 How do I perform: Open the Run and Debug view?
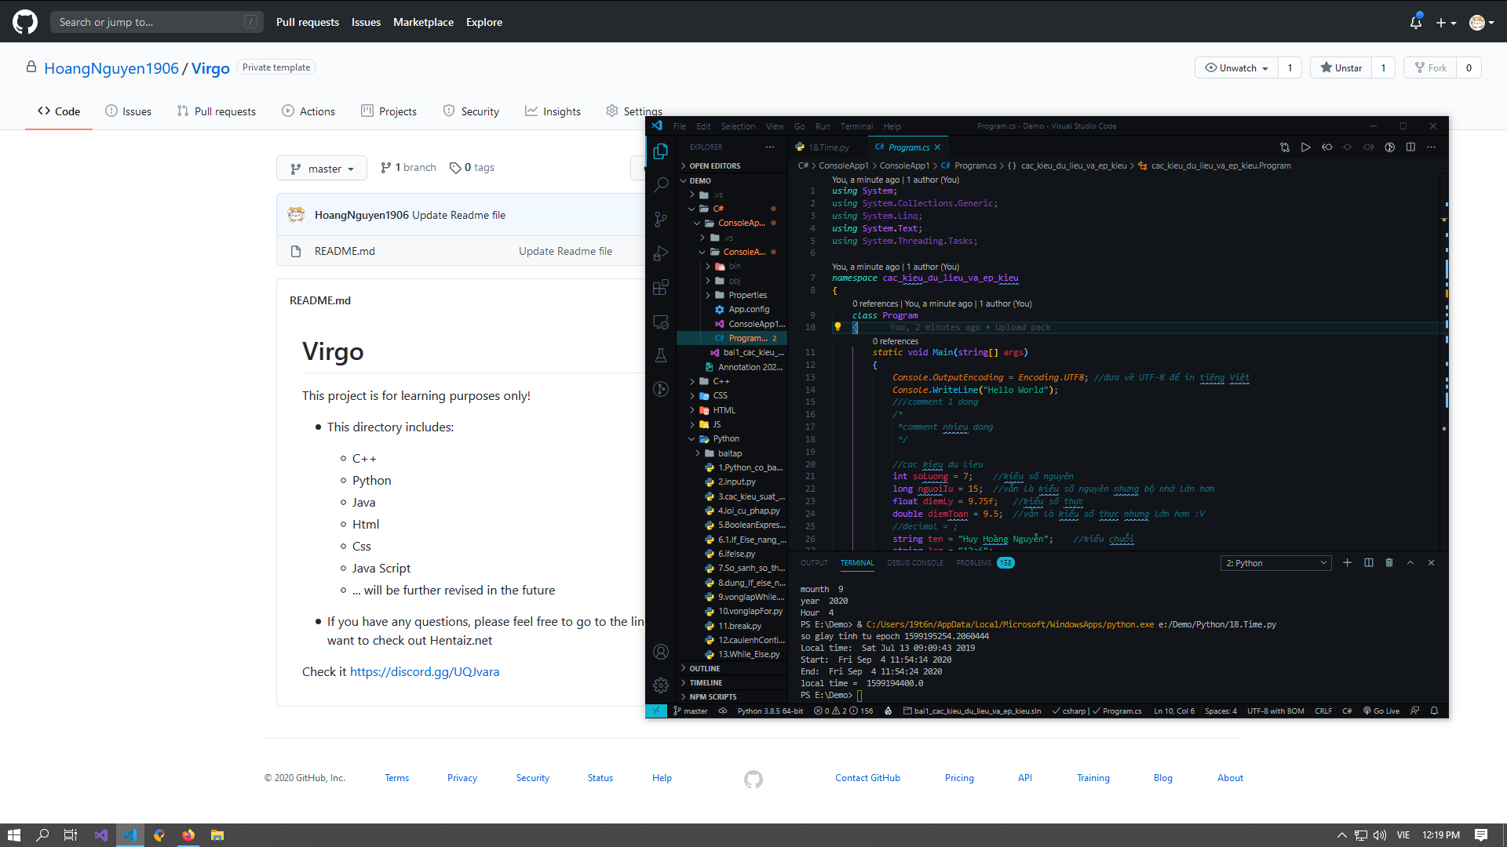tap(661, 253)
